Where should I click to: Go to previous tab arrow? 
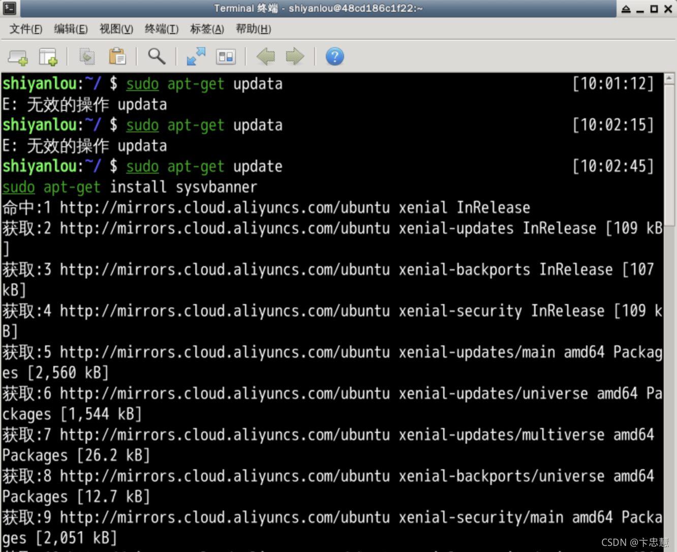(265, 57)
